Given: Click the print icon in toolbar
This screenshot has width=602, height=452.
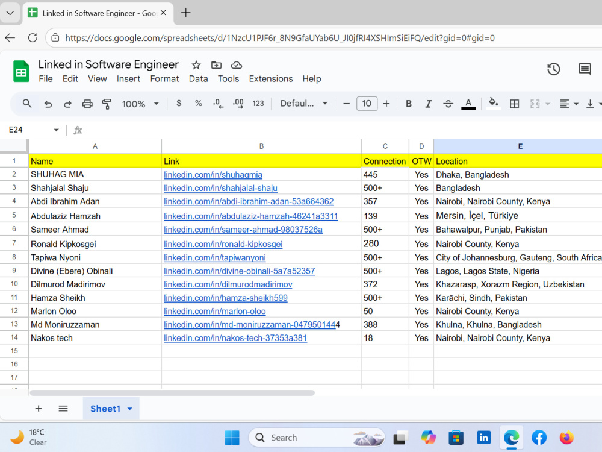Looking at the screenshot, I should click(87, 104).
